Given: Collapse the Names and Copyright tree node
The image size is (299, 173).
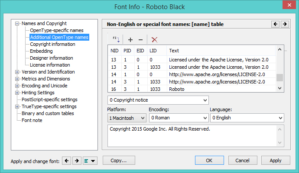Looking at the screenshot, I should click(x=17, y=23).
